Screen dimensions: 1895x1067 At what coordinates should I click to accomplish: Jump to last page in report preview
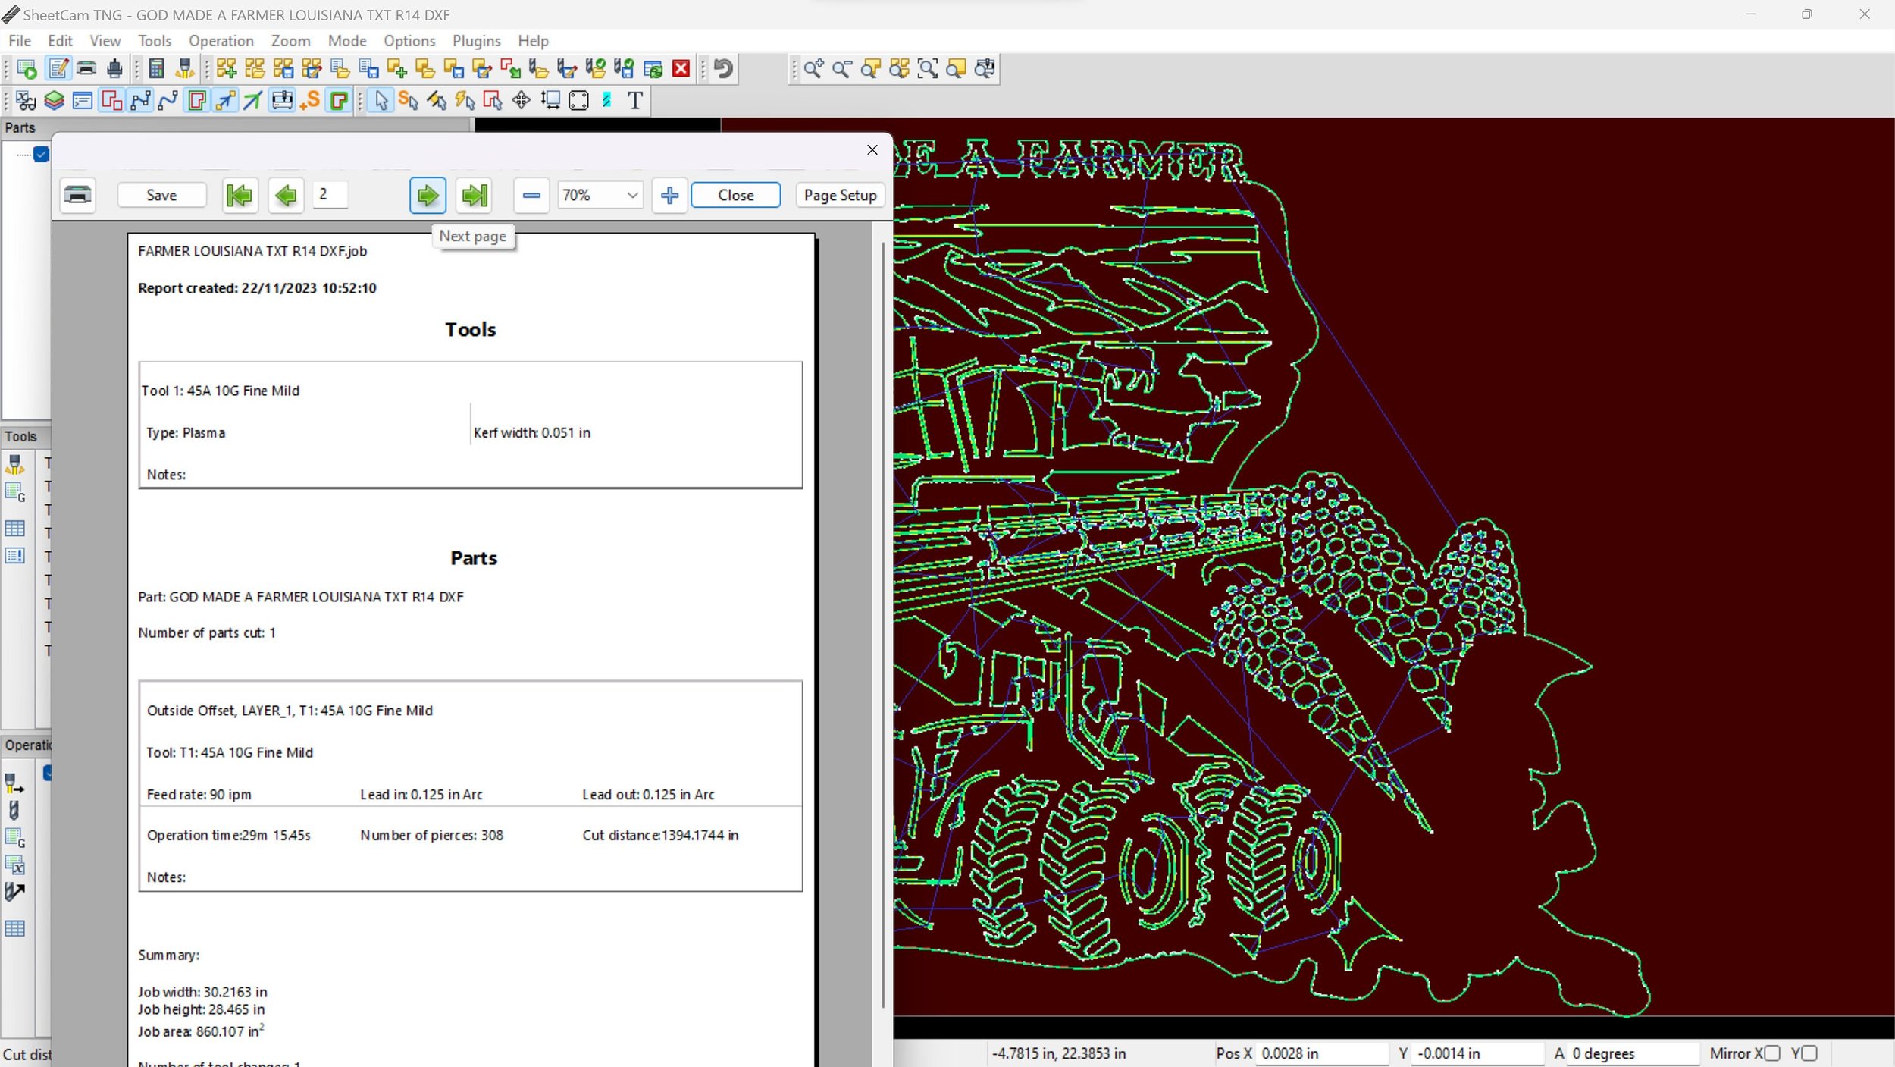click(475, 195)
